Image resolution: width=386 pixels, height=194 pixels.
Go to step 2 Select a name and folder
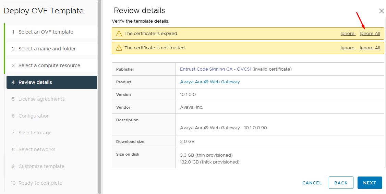point(47,49)
